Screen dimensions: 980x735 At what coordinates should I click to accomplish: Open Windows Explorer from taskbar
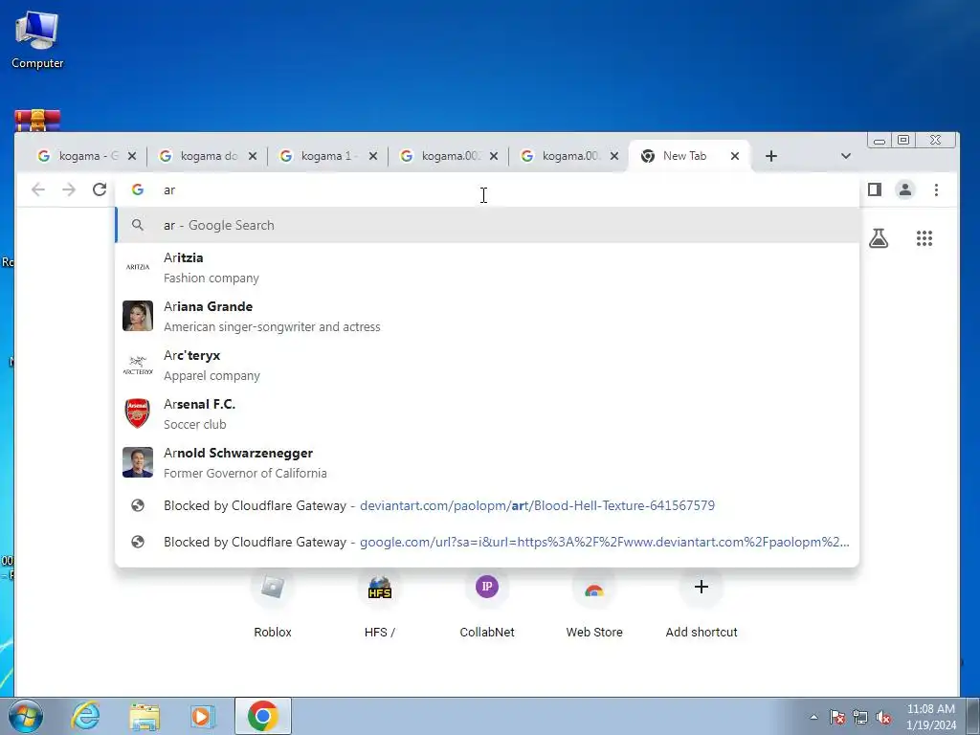[145, 716]
